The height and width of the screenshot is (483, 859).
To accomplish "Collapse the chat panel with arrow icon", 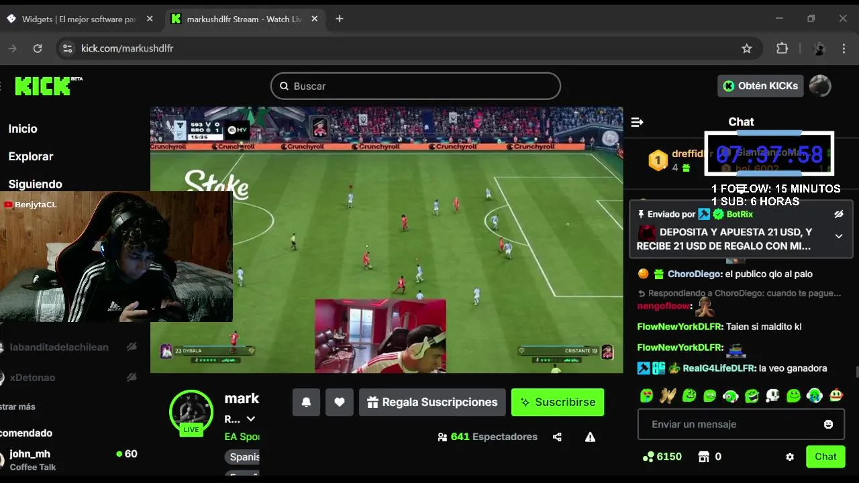I will tap(638, 122).
